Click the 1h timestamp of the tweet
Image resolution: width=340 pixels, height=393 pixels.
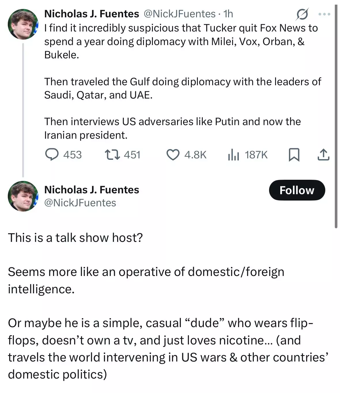[228, 14]
